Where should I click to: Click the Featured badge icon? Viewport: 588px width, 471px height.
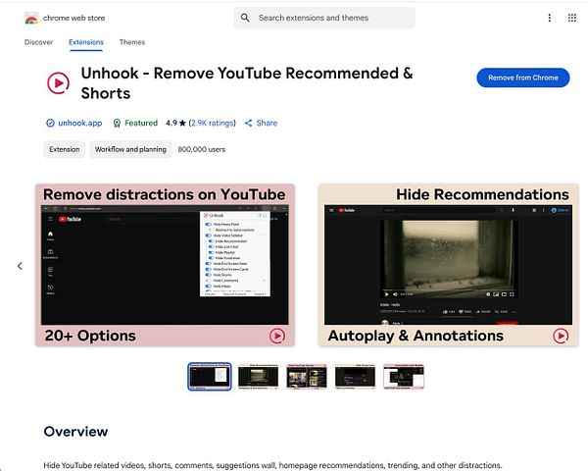coord(117,123)
